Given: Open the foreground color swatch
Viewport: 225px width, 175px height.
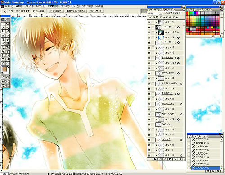Looking at the screenshot, I should point(4,69).
